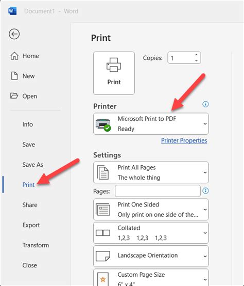This screenshot has height=286, width=244.
Task: Click the large printer Print button
Action: (114, 73)
